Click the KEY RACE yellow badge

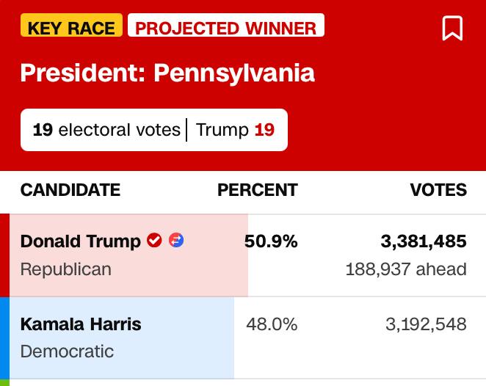click(x=72, y=28)
